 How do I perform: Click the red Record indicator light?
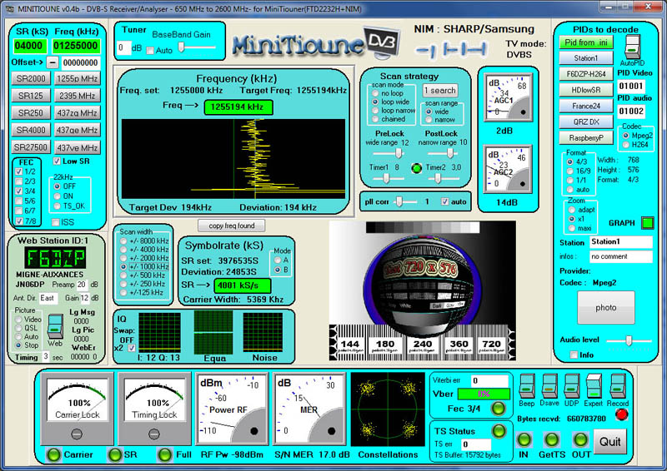coord(621,414)
